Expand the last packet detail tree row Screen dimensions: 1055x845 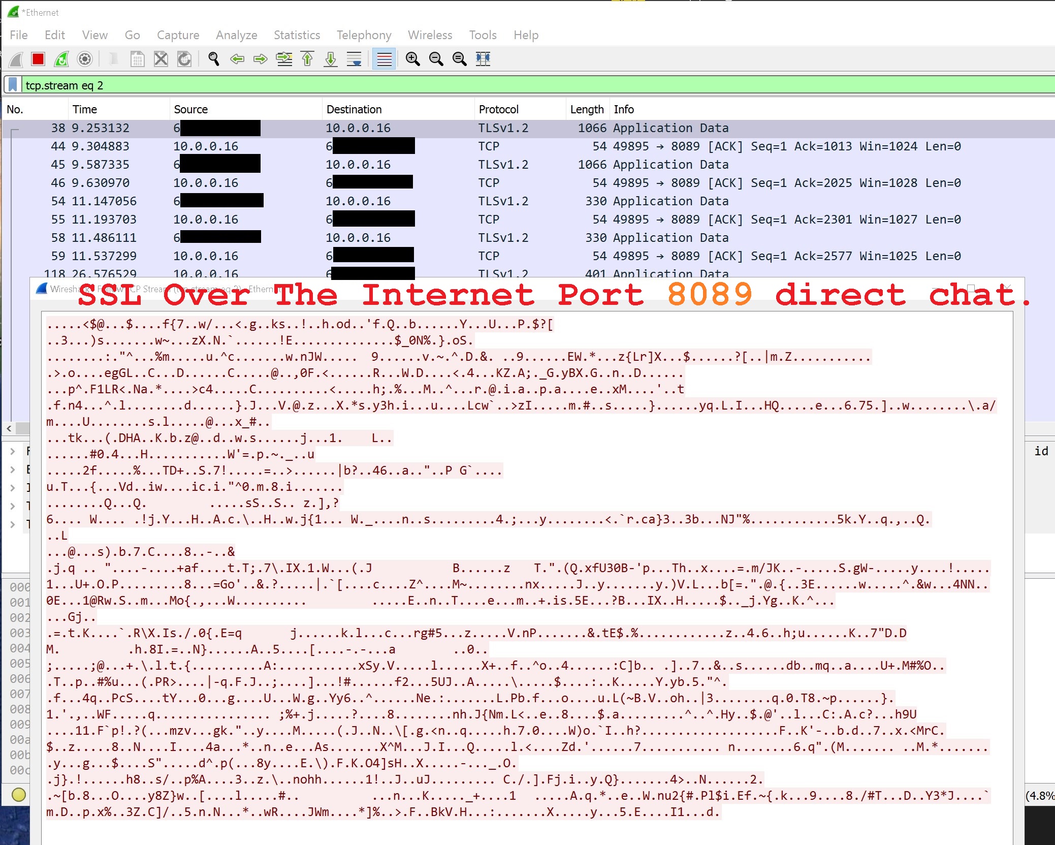tap(13, 524)
